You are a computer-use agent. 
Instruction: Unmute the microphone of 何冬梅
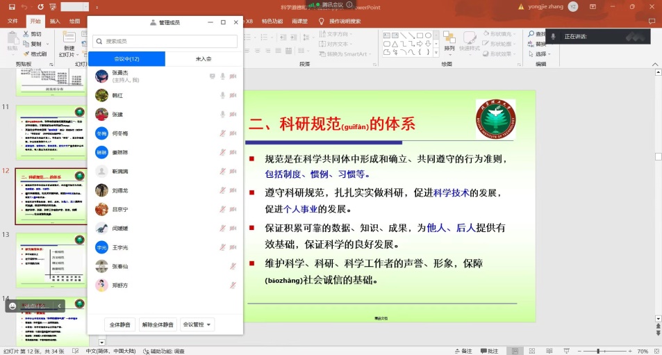[223, 133]
